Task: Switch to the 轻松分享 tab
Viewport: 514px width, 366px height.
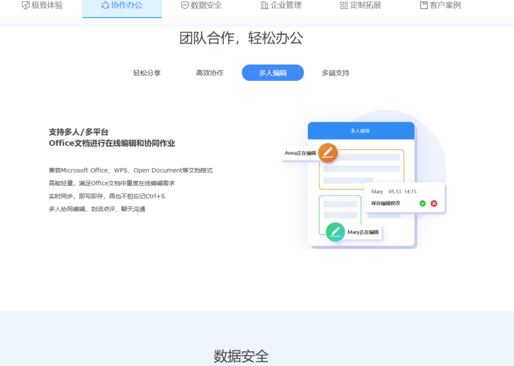Action: click(x=147, y=73)
